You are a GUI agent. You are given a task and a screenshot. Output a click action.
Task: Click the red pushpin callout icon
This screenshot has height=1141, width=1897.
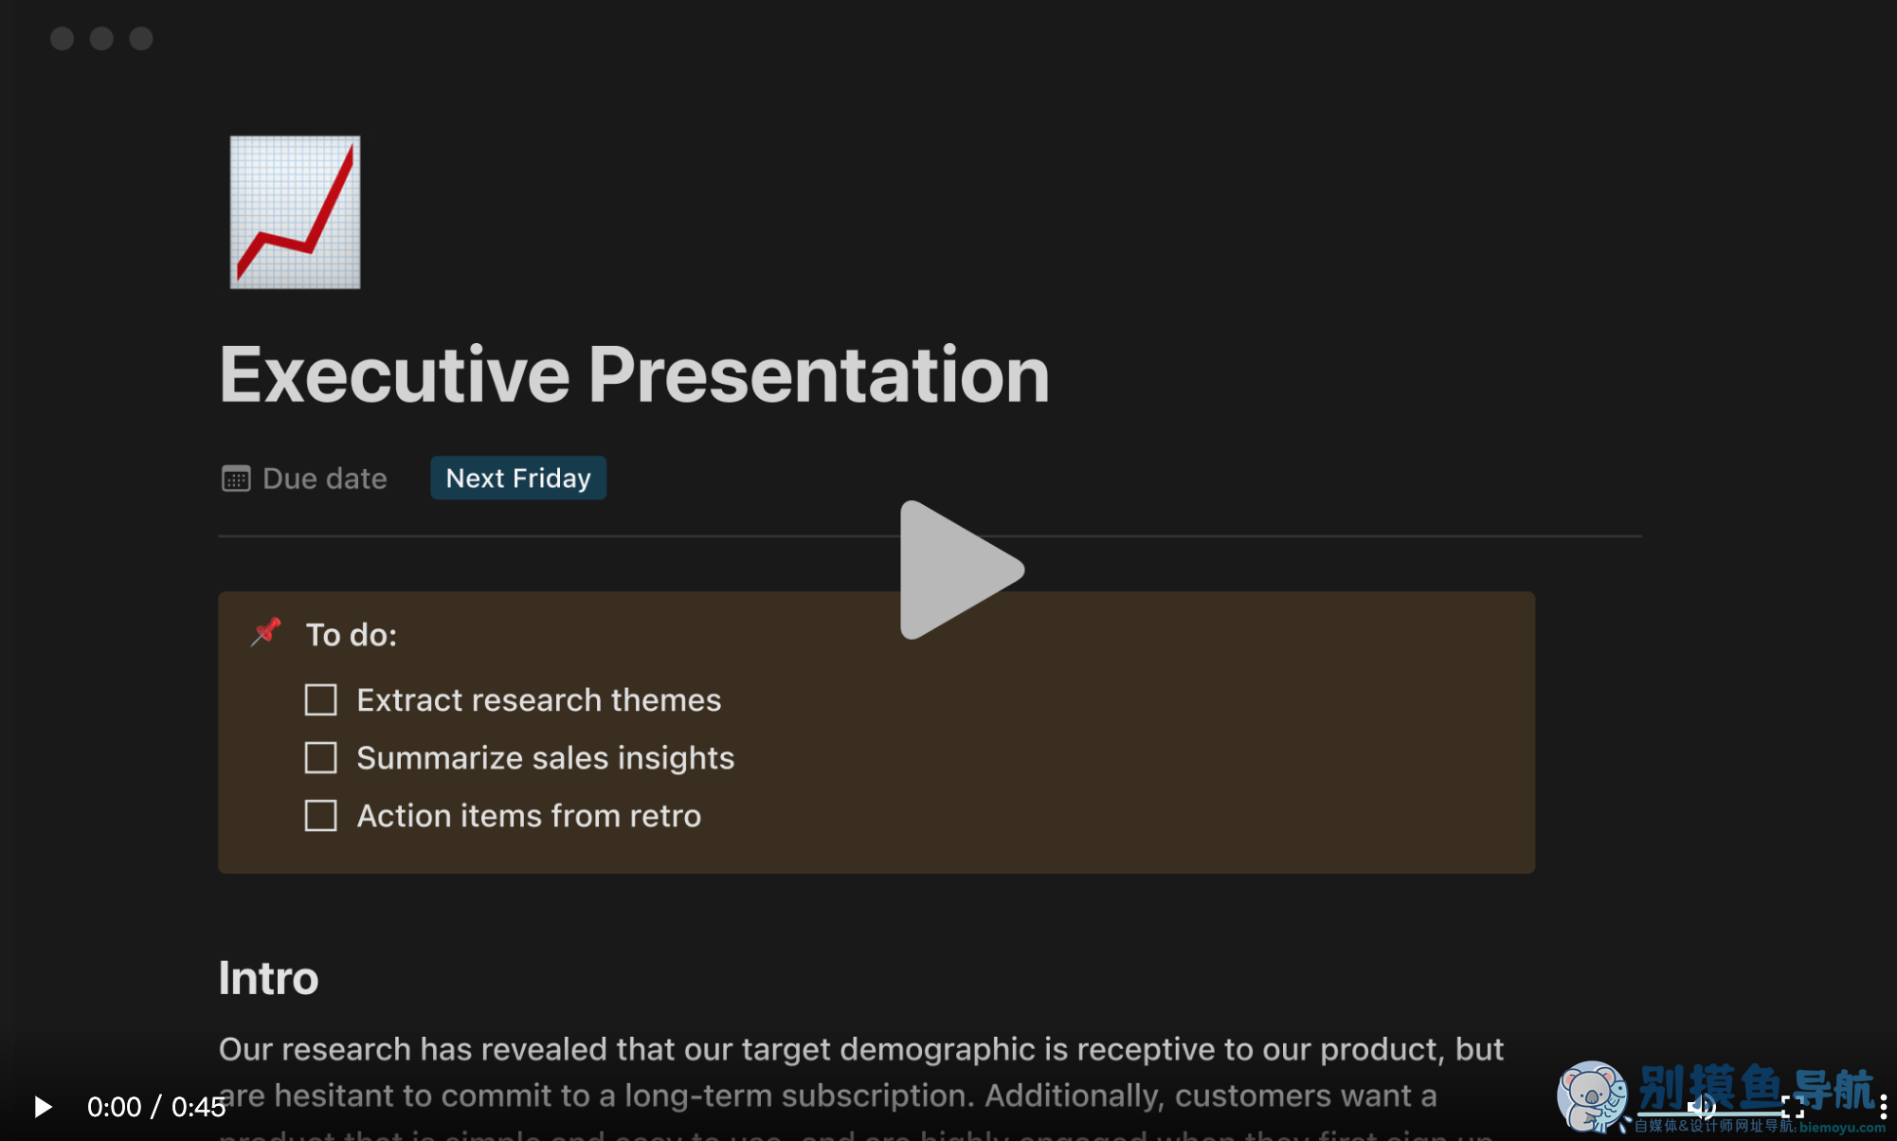(x=266, y=632)
